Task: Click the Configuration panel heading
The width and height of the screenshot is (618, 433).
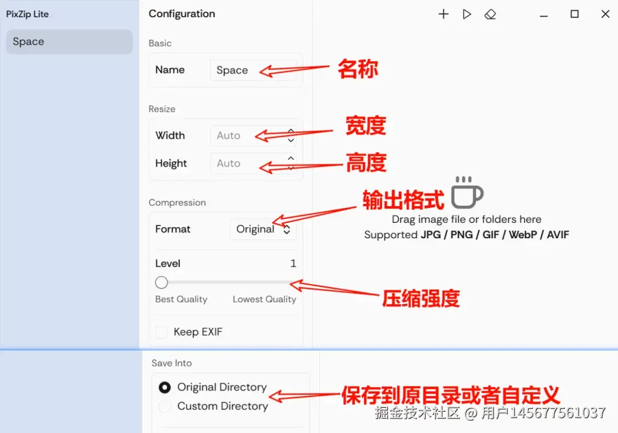Action: click(181, 14)
